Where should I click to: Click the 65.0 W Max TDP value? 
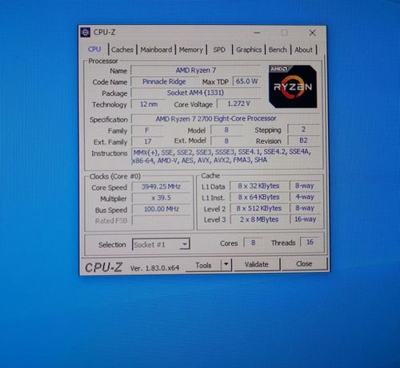point(246,81)
